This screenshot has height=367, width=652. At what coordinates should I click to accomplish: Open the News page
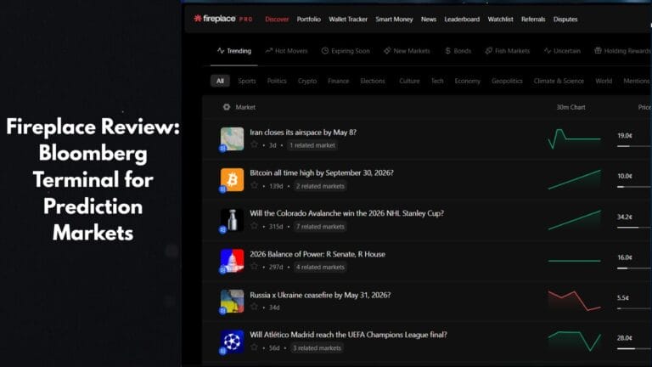[428, 20]
